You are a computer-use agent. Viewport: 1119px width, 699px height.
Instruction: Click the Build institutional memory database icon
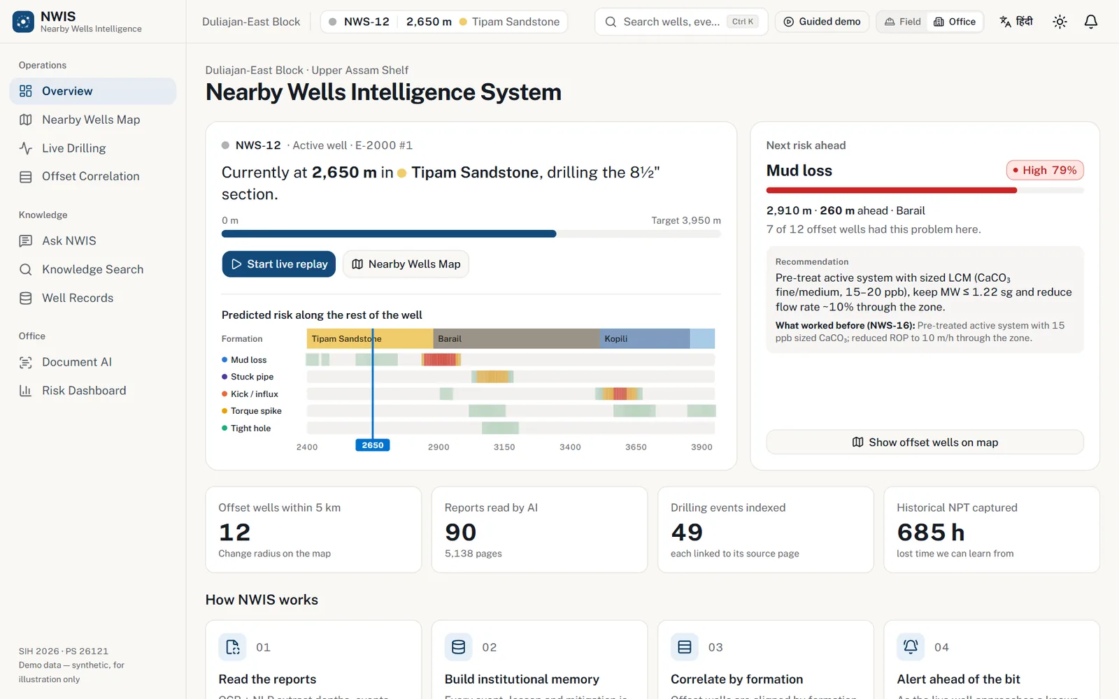[459, 647]
